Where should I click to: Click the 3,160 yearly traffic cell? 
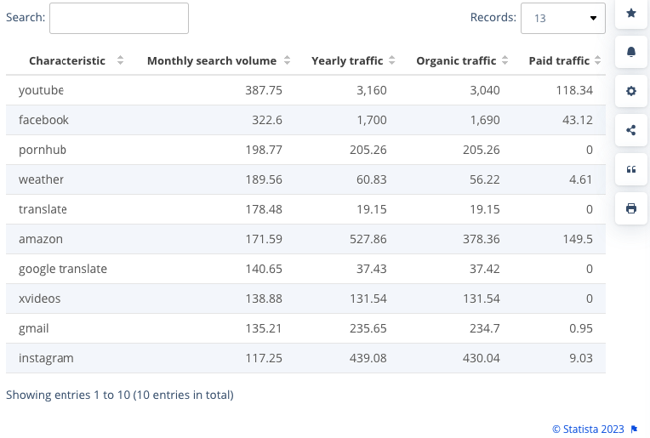click(372, 90)
